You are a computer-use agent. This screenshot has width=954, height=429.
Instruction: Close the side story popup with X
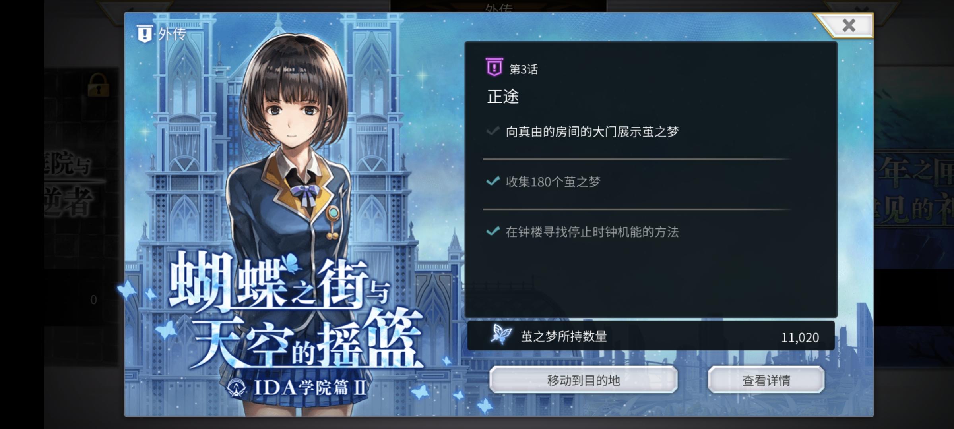pos(848,25)
